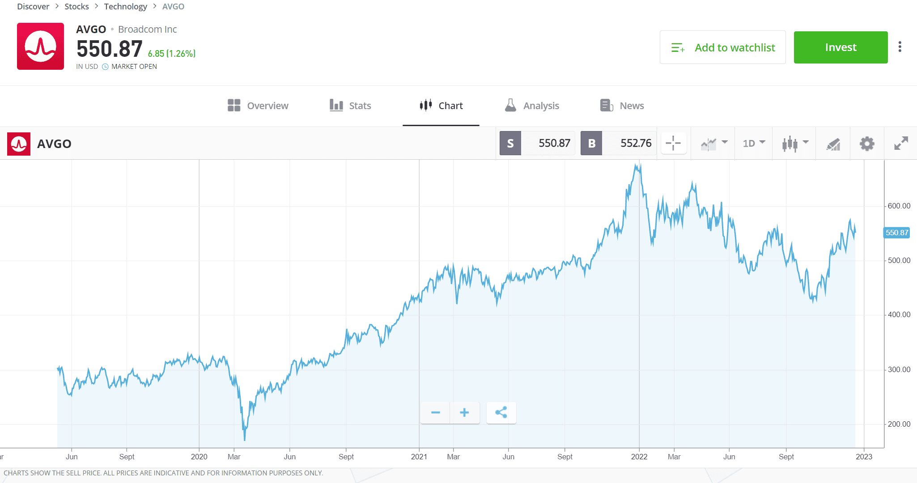Open the Analysis tab
This screenshot has height=483, width=917.
(532, 106)
